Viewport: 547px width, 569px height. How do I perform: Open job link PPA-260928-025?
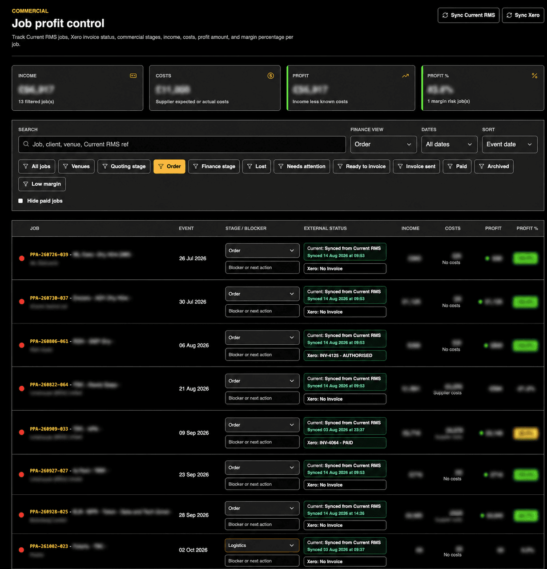pyautogui.click(x=49, y=512)
